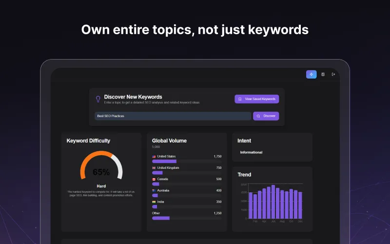Click the lightning bolt icon in header

[x=311, y=74]
